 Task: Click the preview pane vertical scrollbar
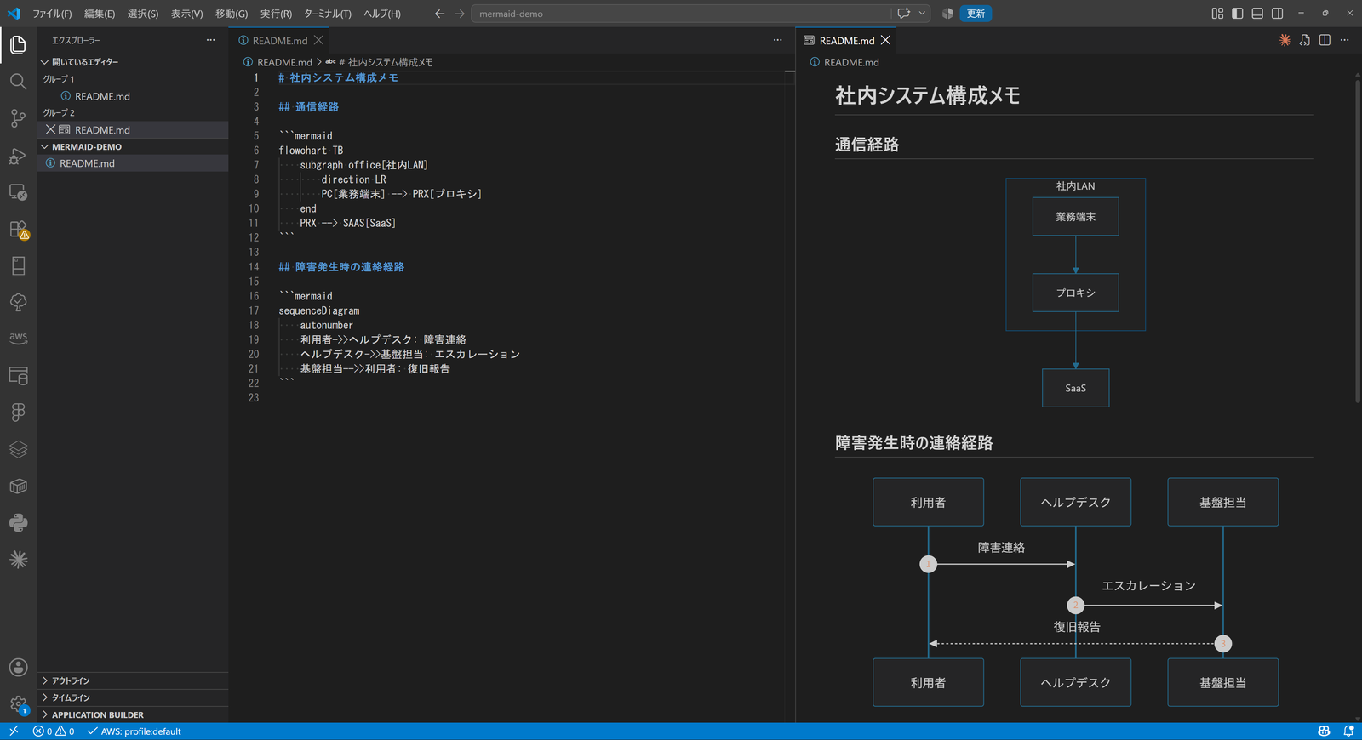point(1358,241)
